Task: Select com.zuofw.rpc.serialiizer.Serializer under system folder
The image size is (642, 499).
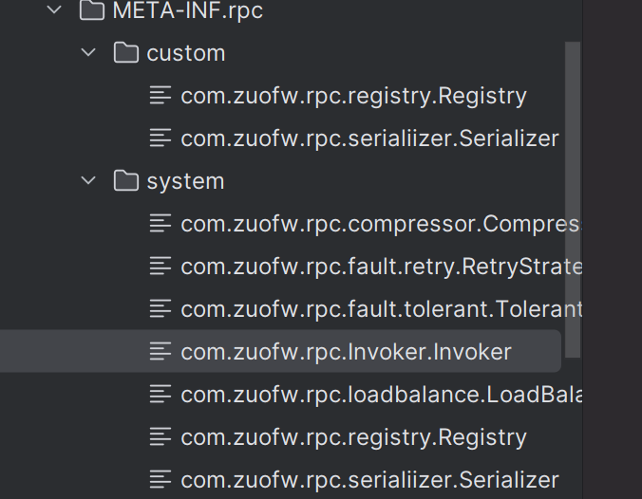Action: coord(369,480)
